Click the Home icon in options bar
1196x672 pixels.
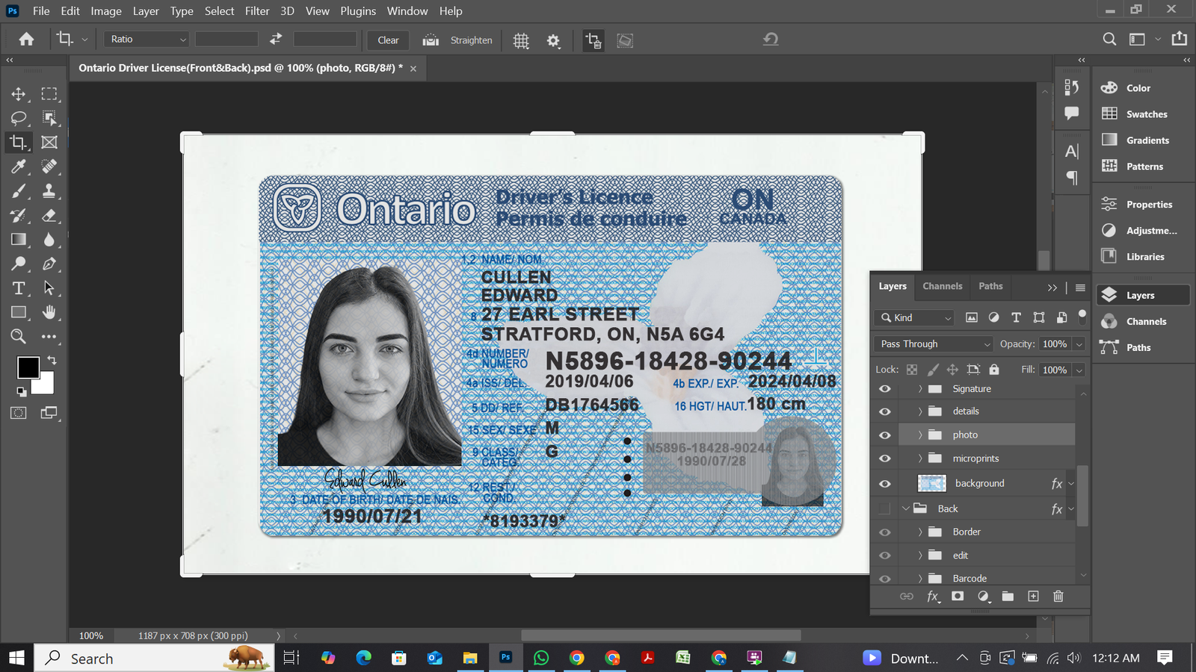tap(26, 40)
